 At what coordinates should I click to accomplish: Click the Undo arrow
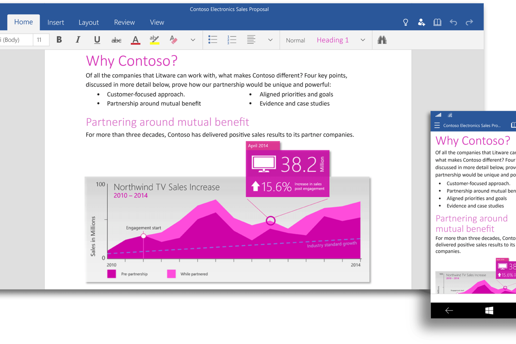[453, 22]
